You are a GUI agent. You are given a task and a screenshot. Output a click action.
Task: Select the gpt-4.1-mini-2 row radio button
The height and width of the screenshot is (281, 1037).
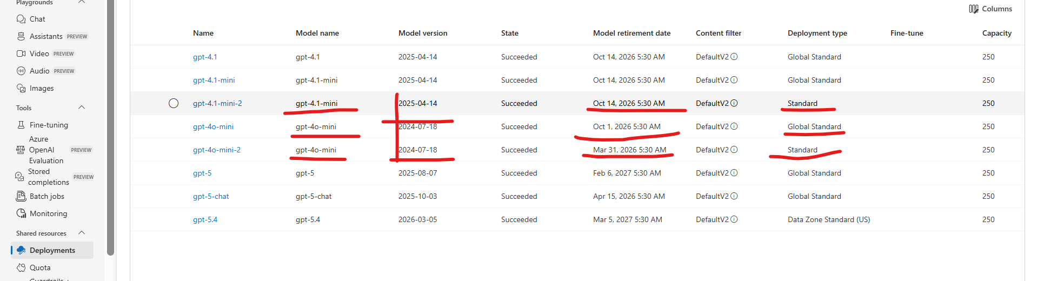pyautogui.click(x=174, y=103)
